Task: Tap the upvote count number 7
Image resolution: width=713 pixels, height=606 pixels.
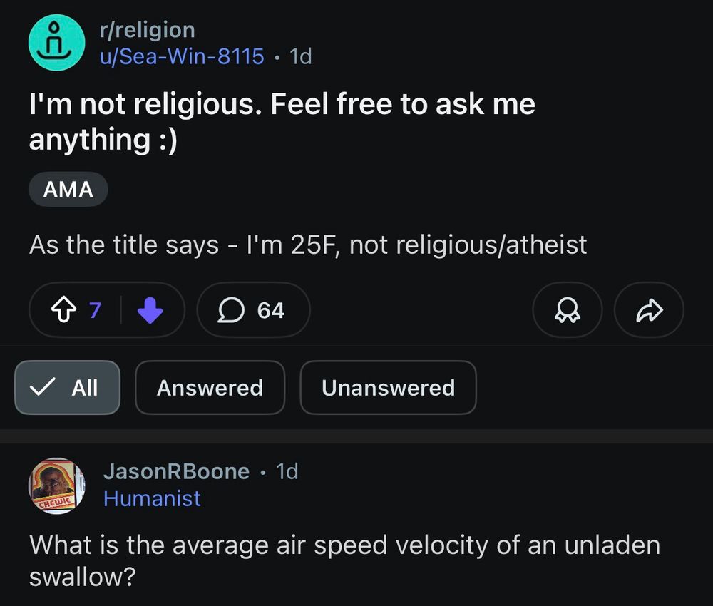Action: [95, 310]
